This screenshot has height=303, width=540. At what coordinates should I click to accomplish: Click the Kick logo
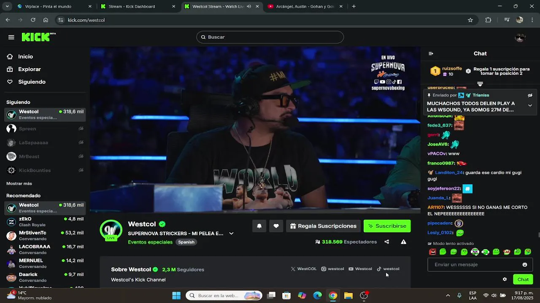pos(38,37)
